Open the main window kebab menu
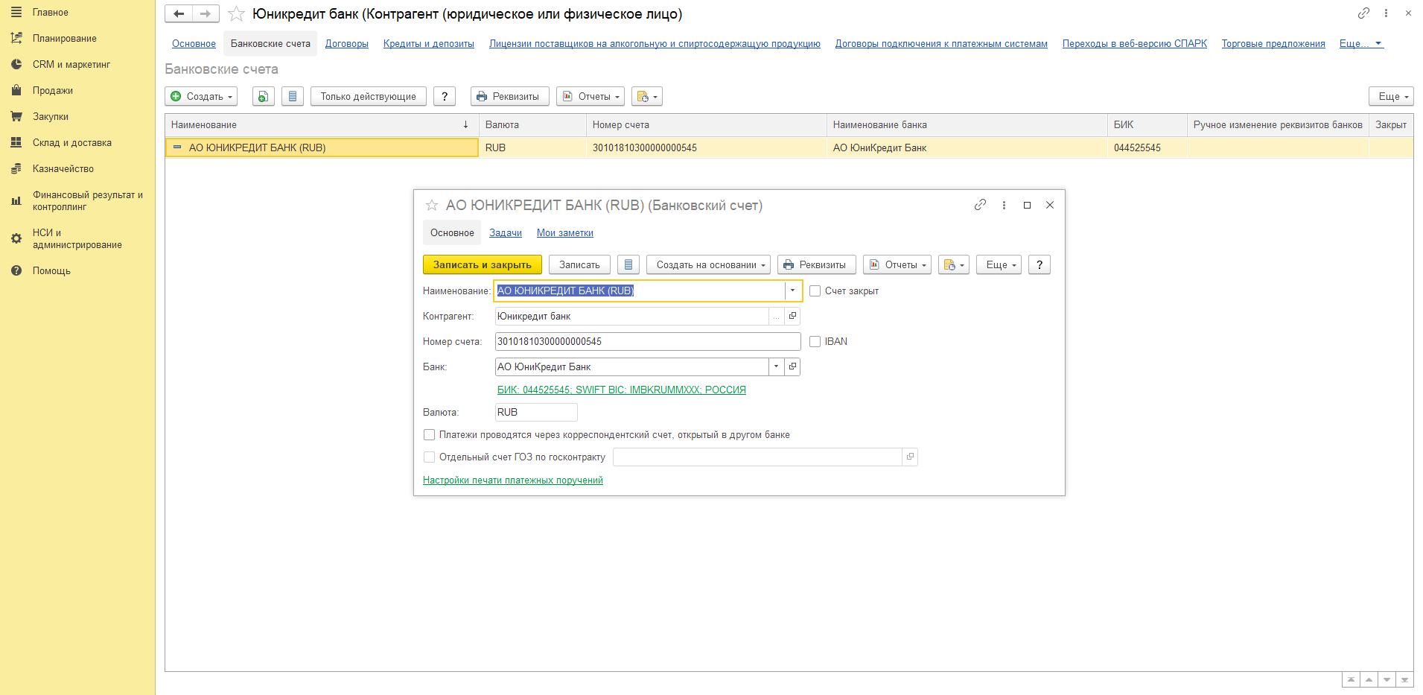The width and height of the screenshot is (1423, 695). [1386, 13]
